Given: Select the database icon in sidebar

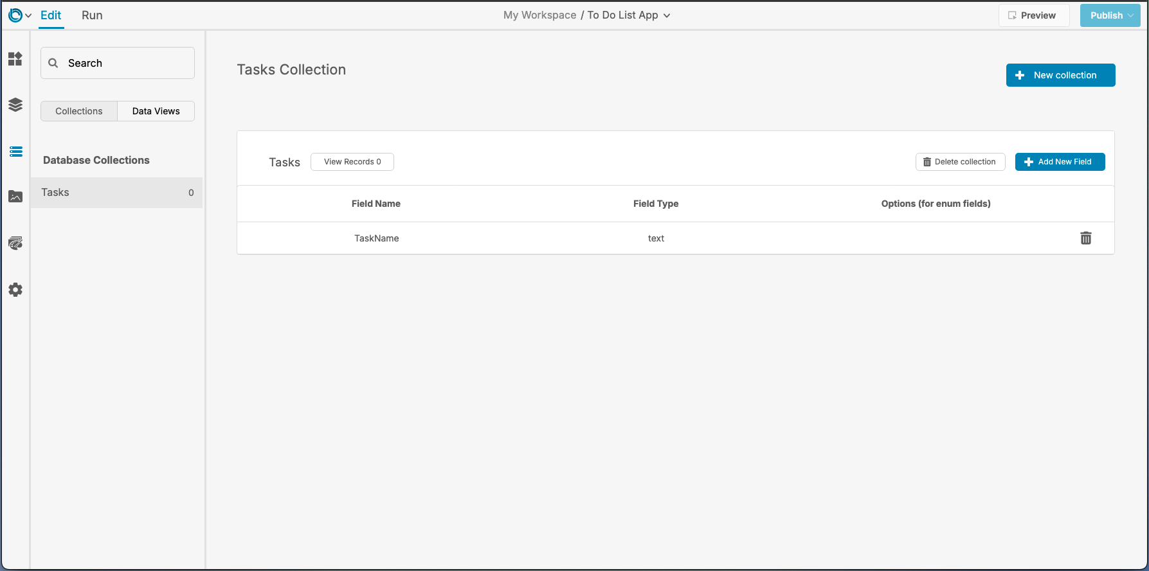Looking at the screenshot, I should click(15, 152).
